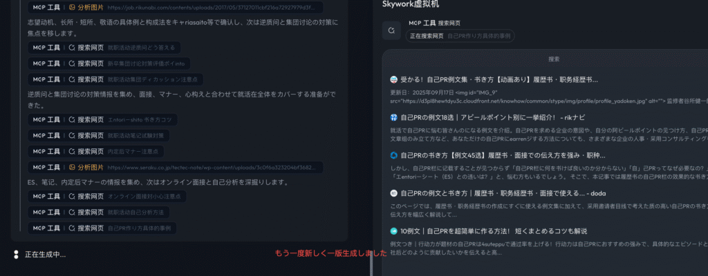This screenshot has width=708, height=276.
Task: Click the 分析图片 icon for rikunabi image
Action: pyautogui.click(x=73, y=8)
